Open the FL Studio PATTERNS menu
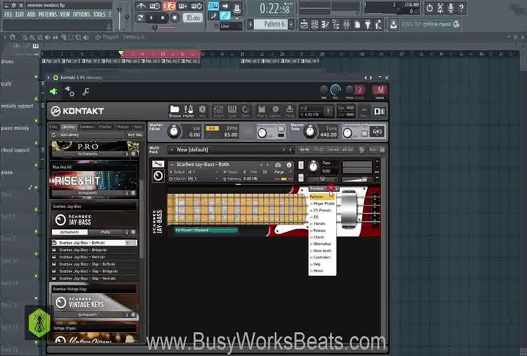The height and width of the screenshot is (356, 527). tap(48, 14)
